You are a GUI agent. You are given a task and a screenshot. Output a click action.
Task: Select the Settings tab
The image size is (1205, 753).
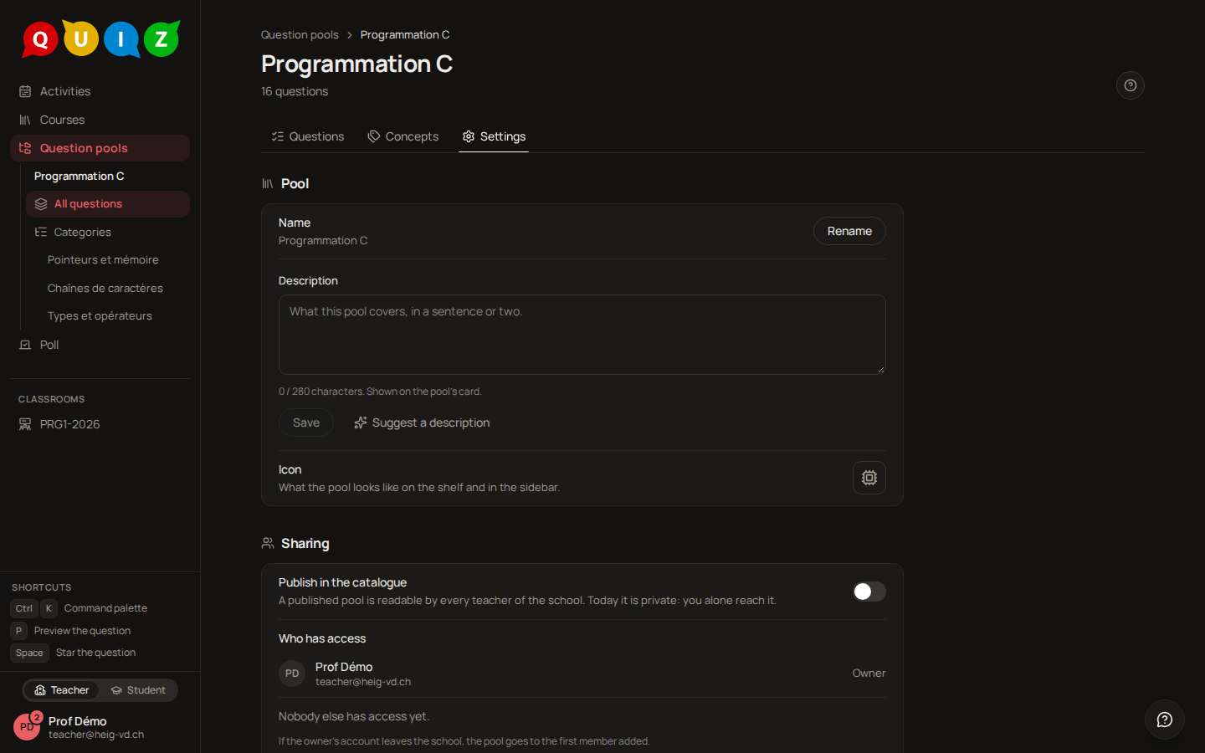point(494,136)
